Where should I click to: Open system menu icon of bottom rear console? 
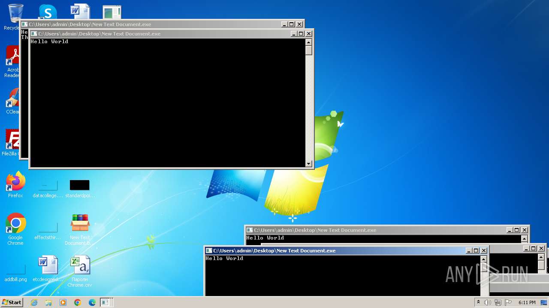250,230
